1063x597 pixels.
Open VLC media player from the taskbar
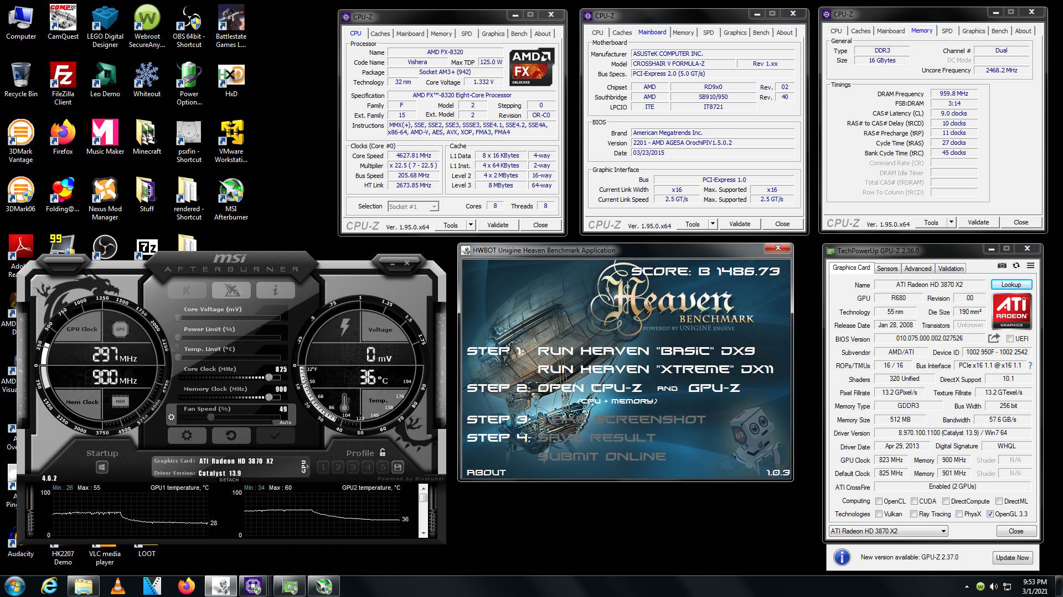click(118, 585)
